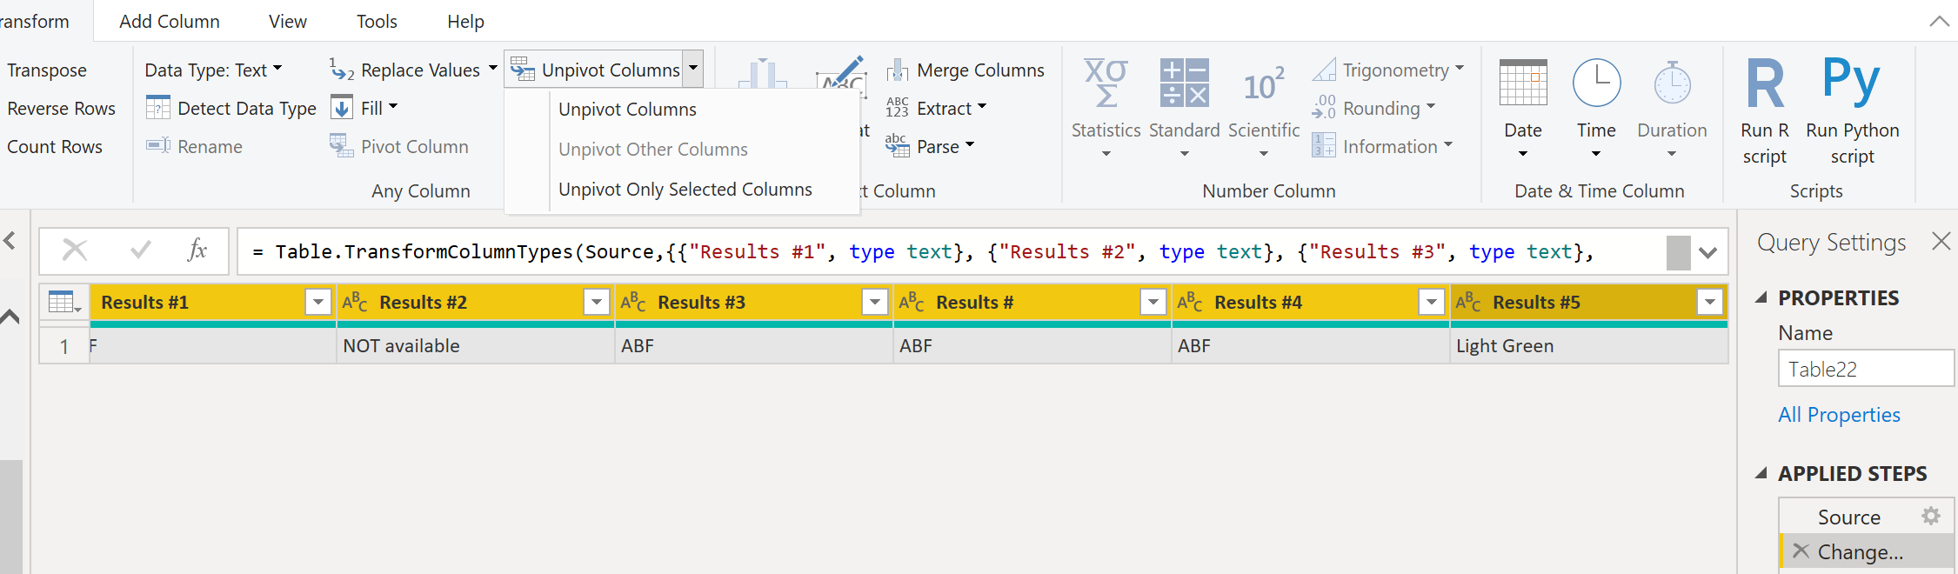Switch to the View tab
Screen dimensions: 1958x574
pyautogui.click(x=287, y=21)
